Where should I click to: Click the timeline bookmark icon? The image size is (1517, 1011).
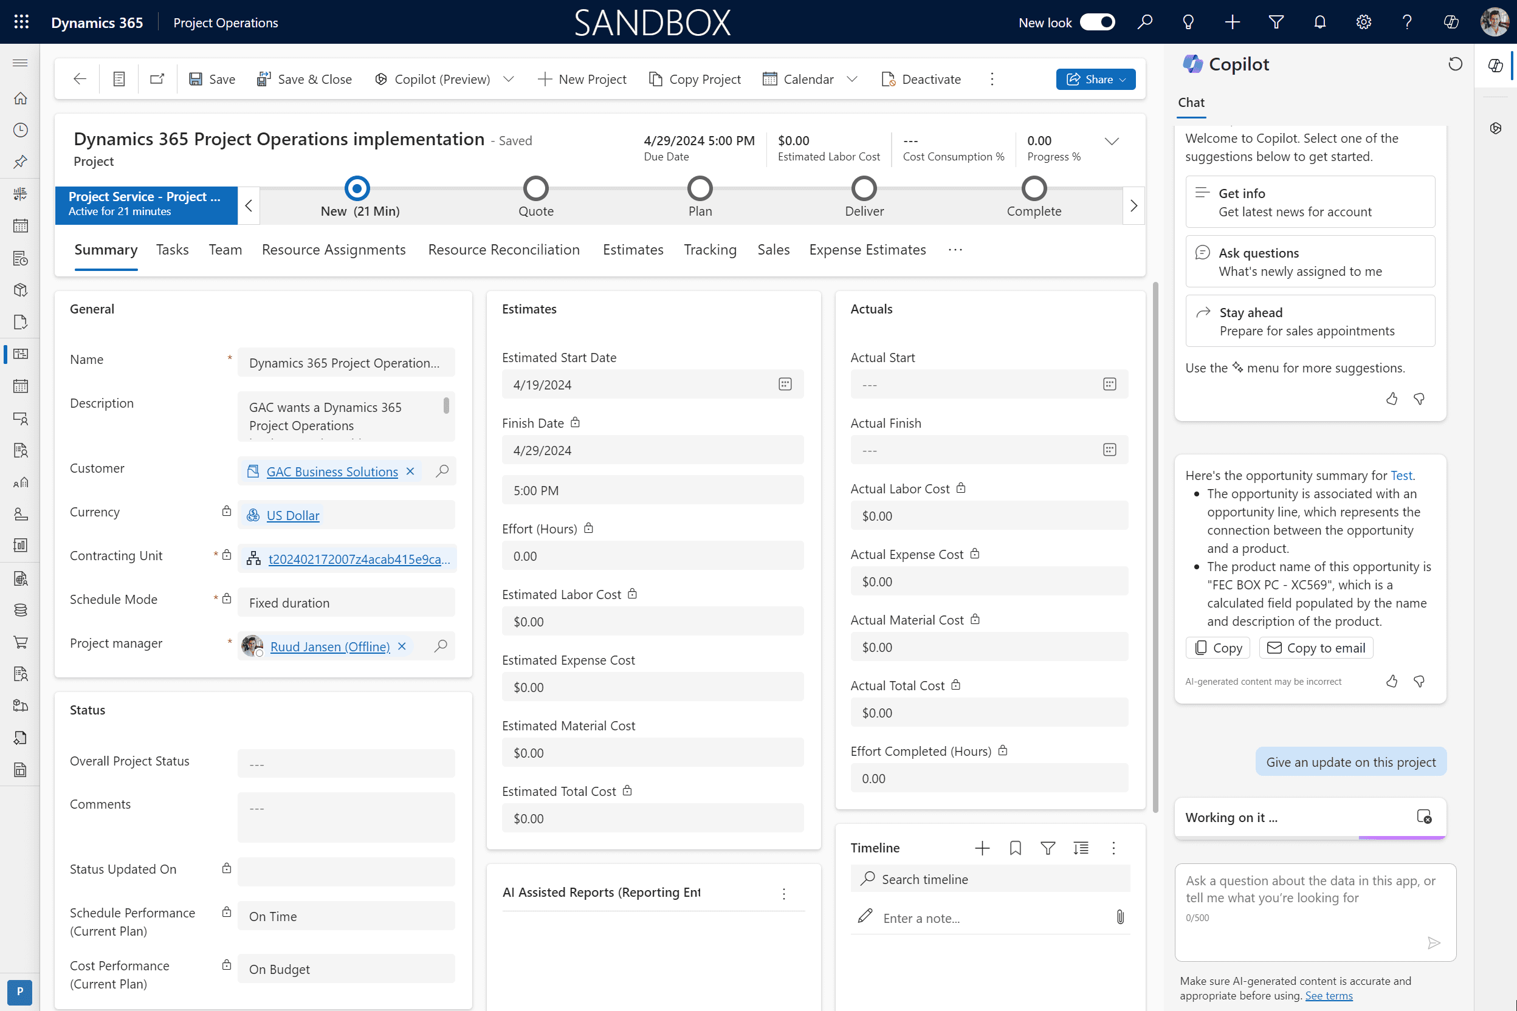point(1015,848)
